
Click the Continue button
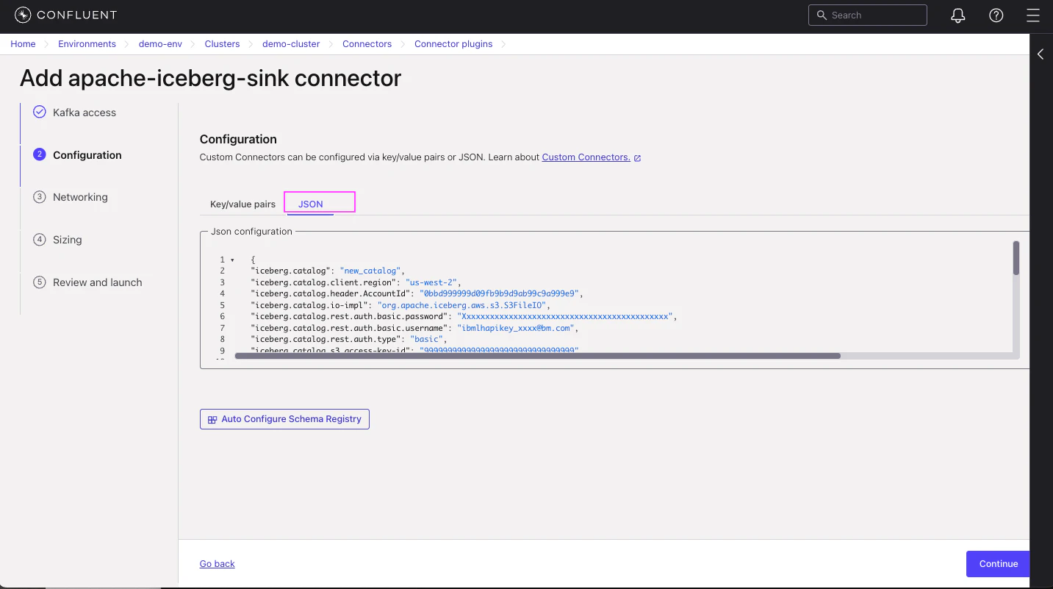point(998,564)
